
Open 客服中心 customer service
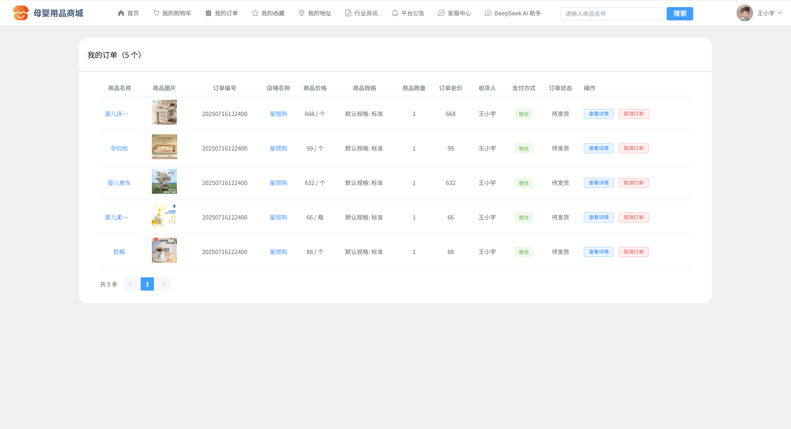coord(454,13)
